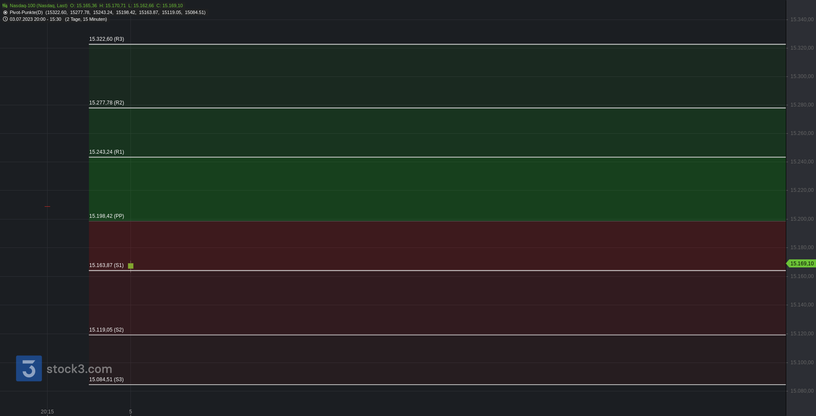This screenshot has height=416, width=816.
Task: Click the 03.07.2023 20:00 - 15:30 time range
Action: 35,19
